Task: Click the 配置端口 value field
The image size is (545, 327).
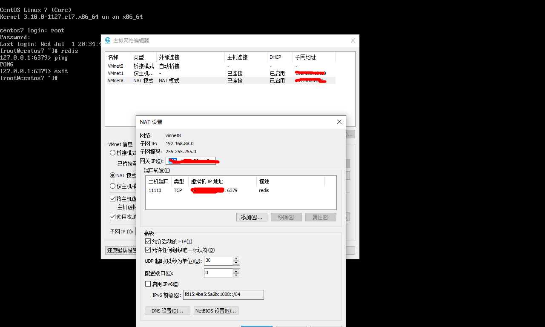Action: click(218, 273)
